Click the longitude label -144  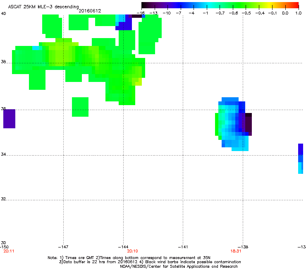click(x=123, y=247)
